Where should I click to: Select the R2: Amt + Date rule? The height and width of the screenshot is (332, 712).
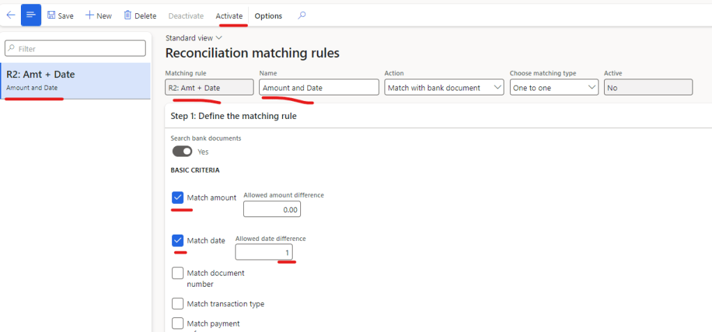click(75, 80)
